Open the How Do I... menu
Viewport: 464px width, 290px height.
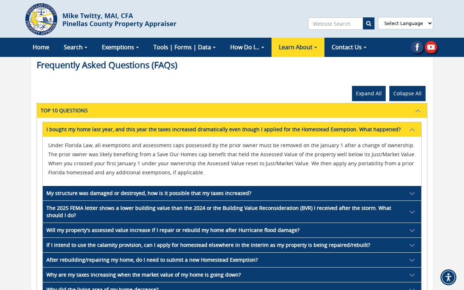click(x=247, y=47)
